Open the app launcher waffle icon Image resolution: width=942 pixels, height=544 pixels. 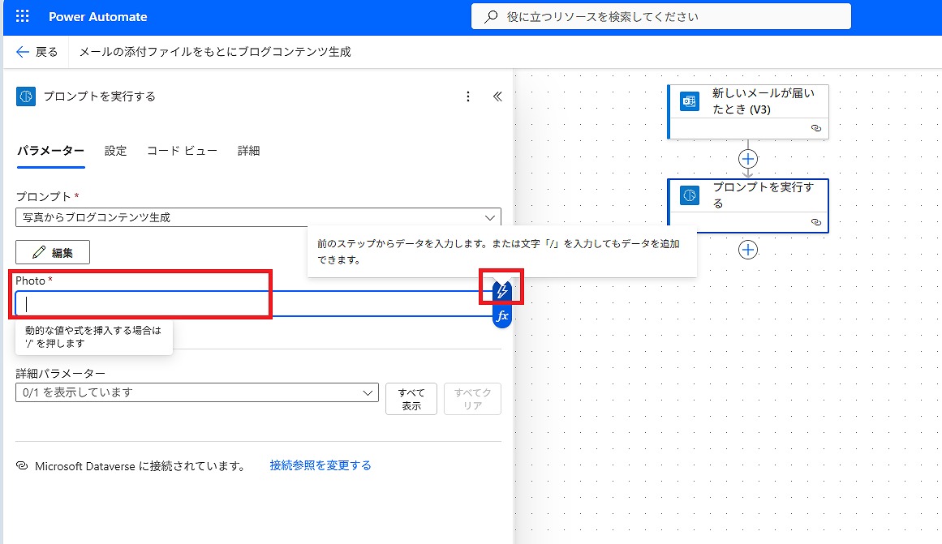pyautogui.click(x=22, y=17)
